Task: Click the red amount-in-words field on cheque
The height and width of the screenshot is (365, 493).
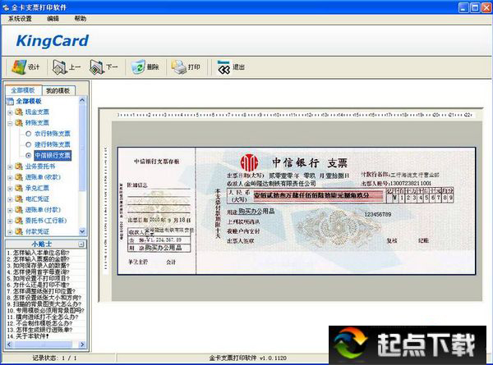Action: point(319,195)
